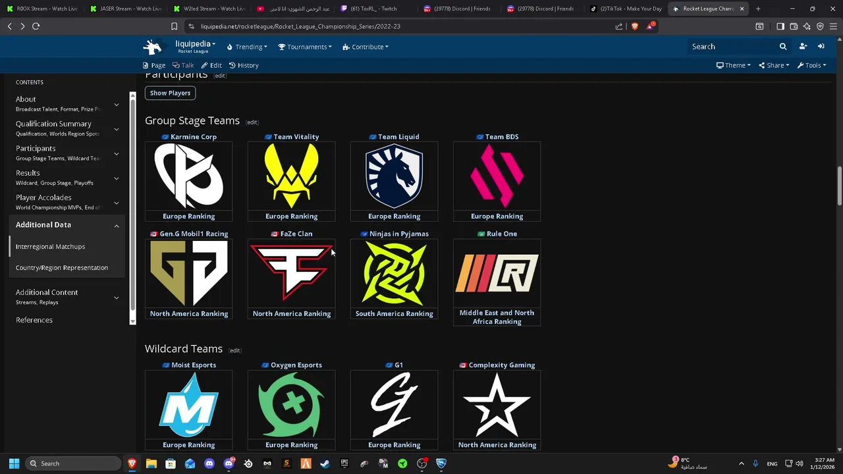Open Interregional Matchups in sidebar
Screen dimensions: 843x474
click(x=50, y=246)
